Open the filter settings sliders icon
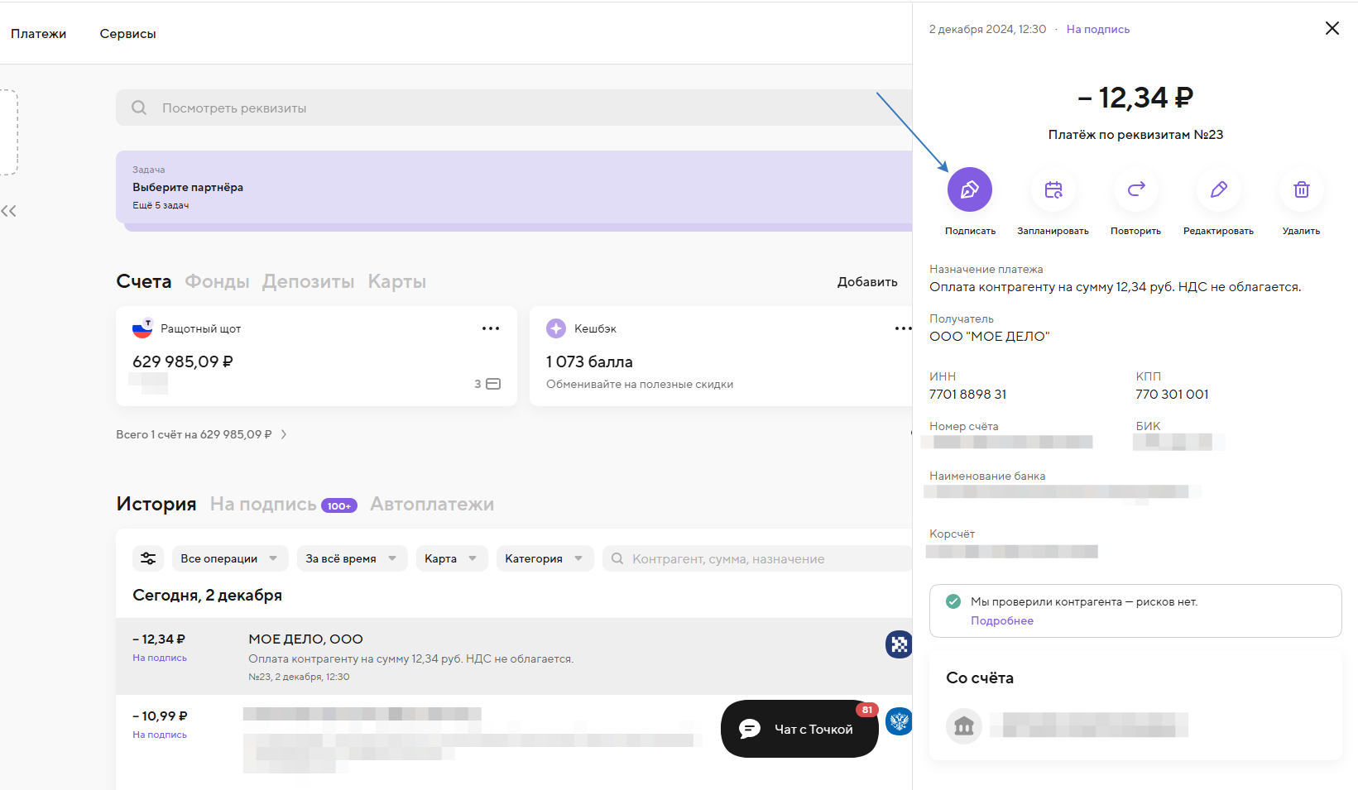Screen dimensions: 1358x790 coord(148,558)
